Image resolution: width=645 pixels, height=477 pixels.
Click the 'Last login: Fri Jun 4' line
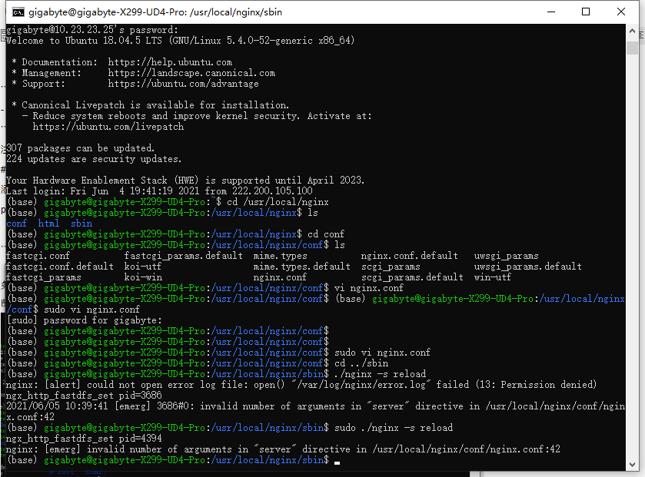159,191
